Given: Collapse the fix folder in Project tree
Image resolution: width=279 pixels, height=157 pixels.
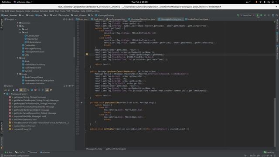Looking at the screenshot, I should click(x=17, y=26).
